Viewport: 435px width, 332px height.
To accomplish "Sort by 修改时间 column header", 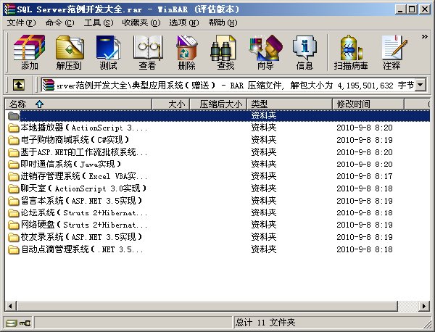I will [x=368, y=104].
